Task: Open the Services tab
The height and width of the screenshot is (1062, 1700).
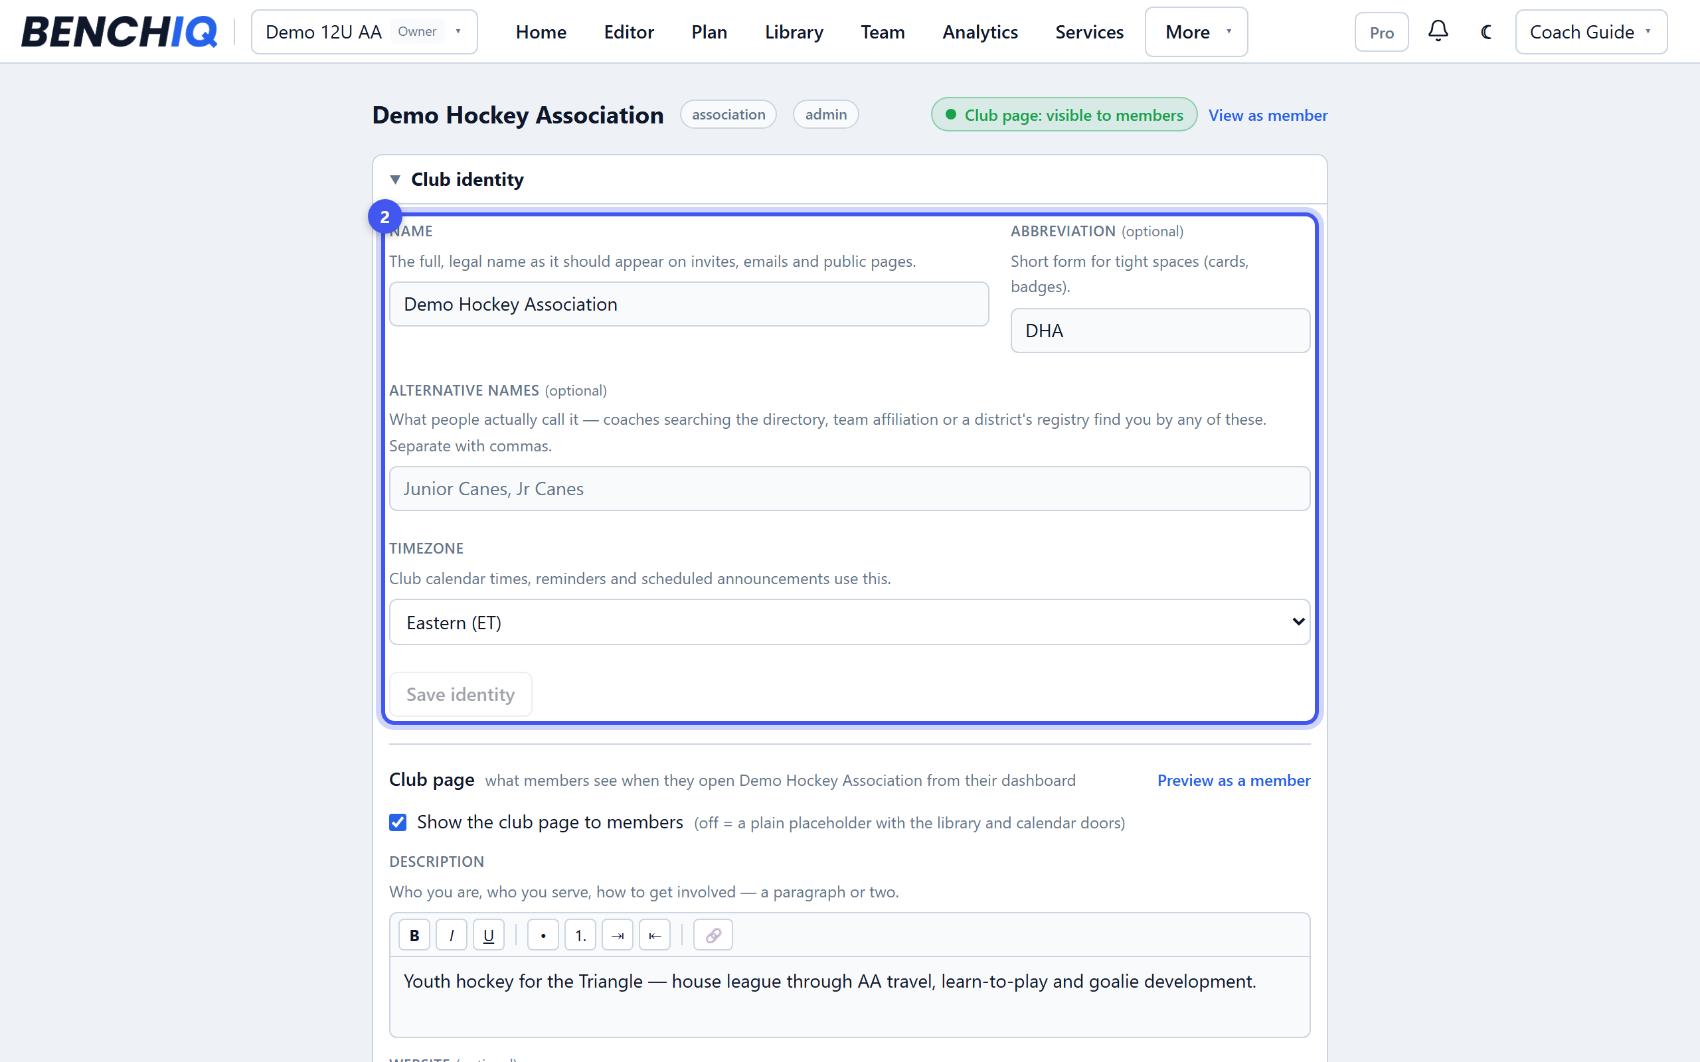Action: [1089, 32]
